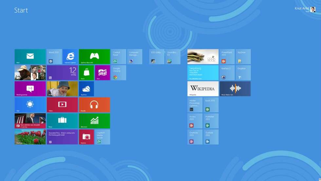
Task: Open the Meldingssentral messaging tile
Action: coord(30,89)
